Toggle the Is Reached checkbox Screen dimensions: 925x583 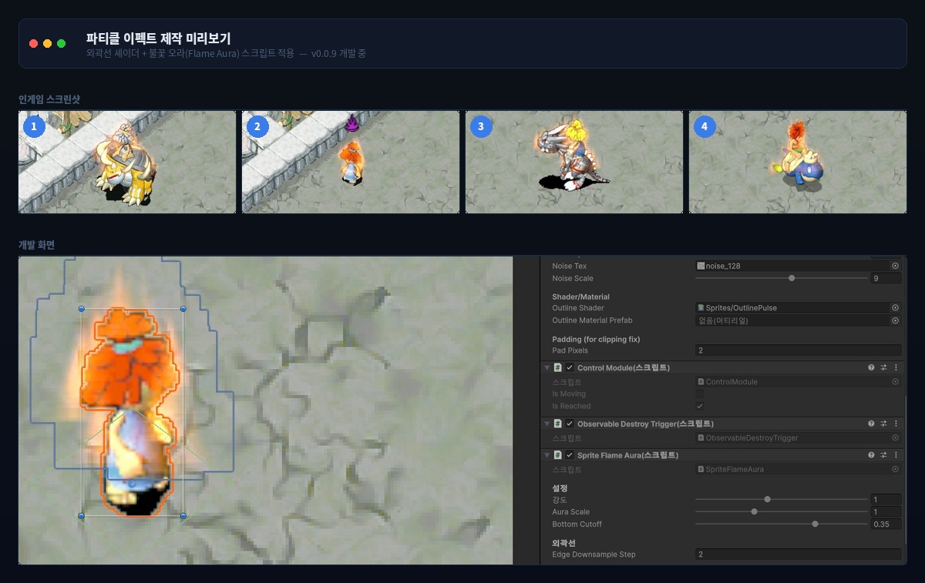[700, 406]
